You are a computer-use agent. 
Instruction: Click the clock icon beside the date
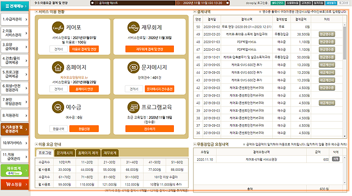point(178,3)
